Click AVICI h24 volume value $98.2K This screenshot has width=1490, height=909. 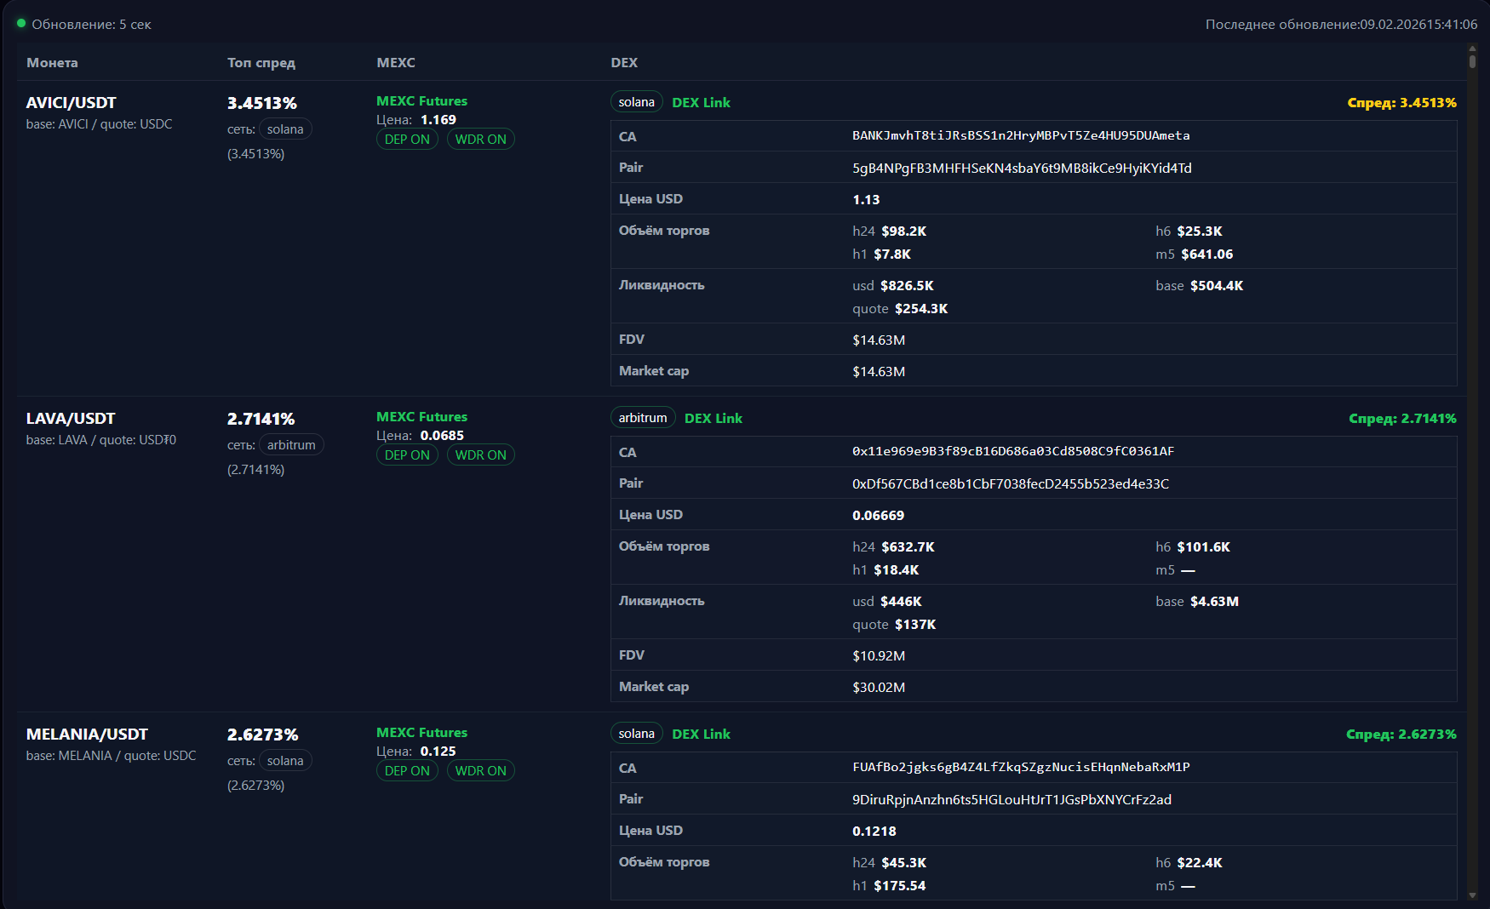point(903,232)
